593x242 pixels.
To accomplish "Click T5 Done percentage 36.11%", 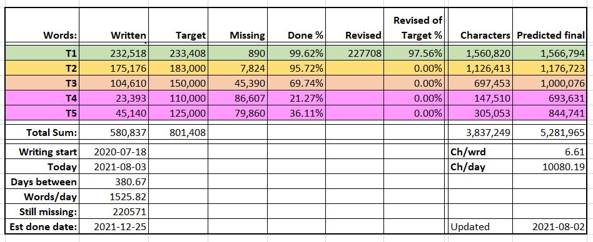I will pyautogui.click(x=296, y=113).
